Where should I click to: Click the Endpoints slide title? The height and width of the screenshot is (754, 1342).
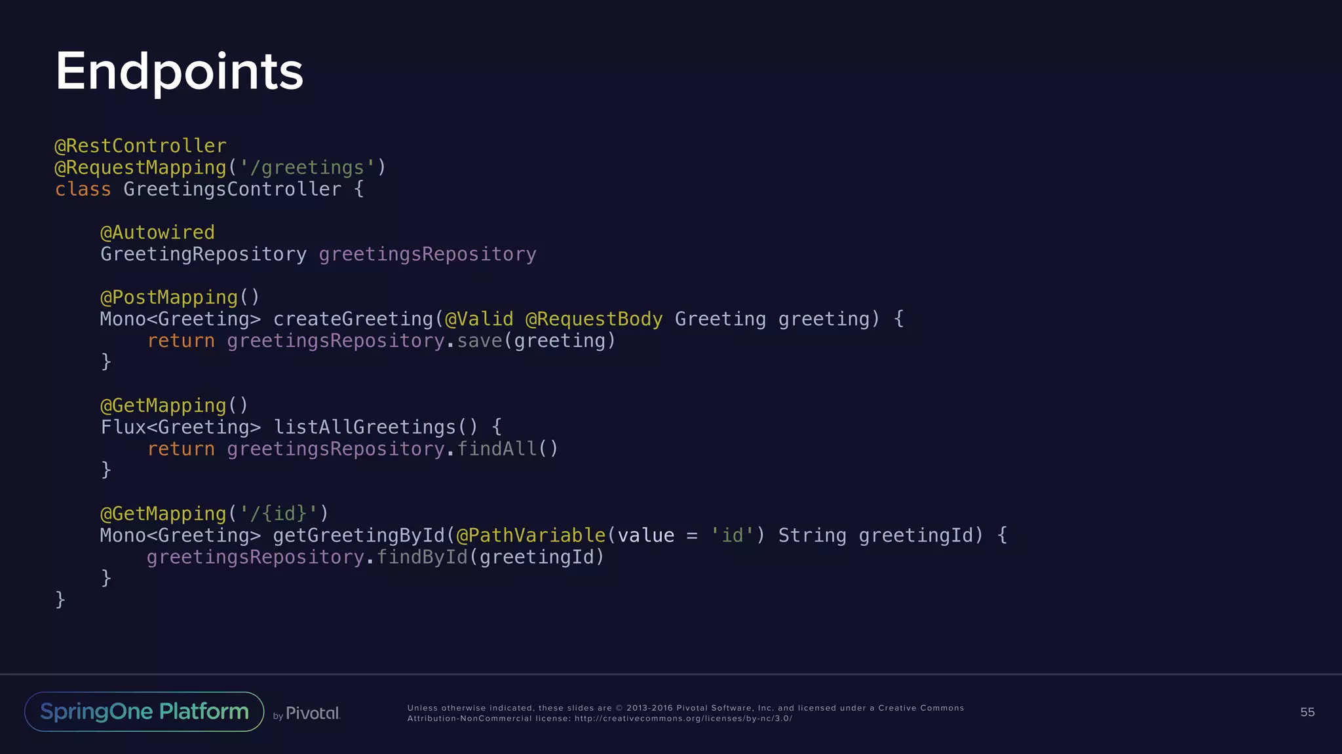coord(179,71)
